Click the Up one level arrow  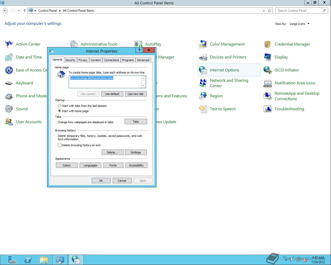point(25,11)
